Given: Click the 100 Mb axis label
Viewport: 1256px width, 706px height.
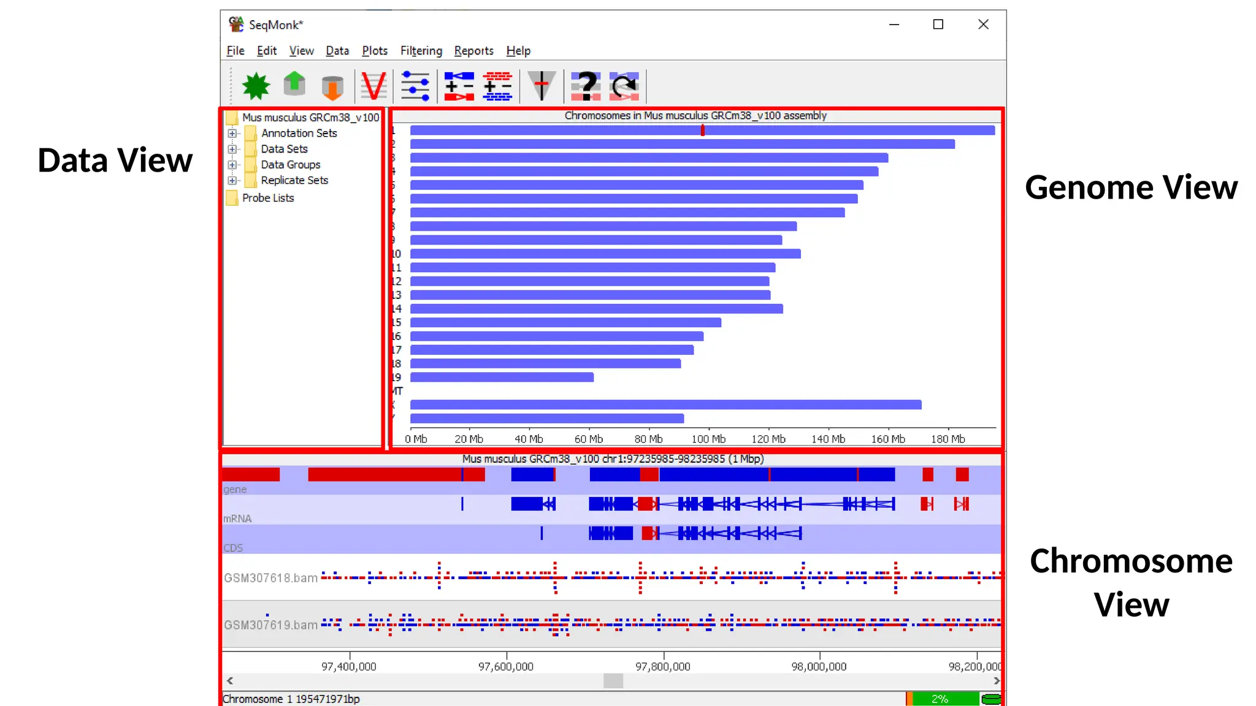Looking at the screenshot, I should pos(708,439).
